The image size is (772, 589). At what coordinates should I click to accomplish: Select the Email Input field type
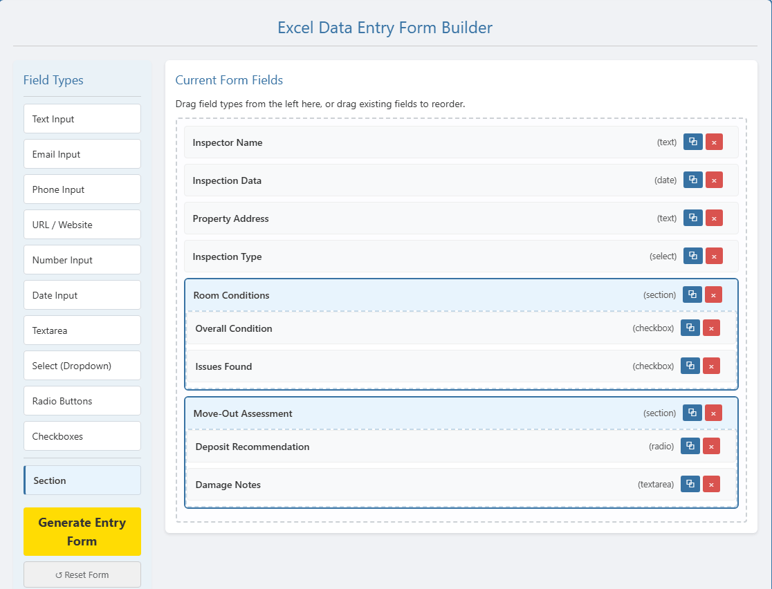click(82, 153)
